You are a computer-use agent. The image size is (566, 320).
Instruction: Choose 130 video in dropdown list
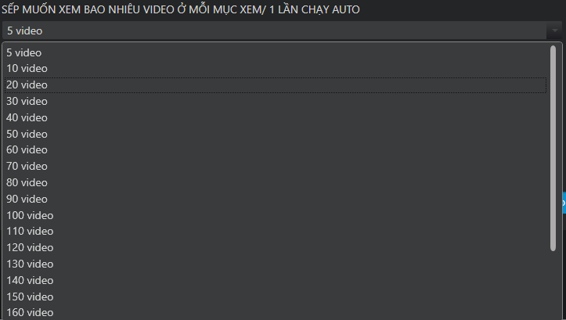pyautogui.click(x=276, y=264)
